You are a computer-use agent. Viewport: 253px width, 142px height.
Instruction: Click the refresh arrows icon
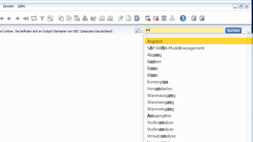coord(34,19)
